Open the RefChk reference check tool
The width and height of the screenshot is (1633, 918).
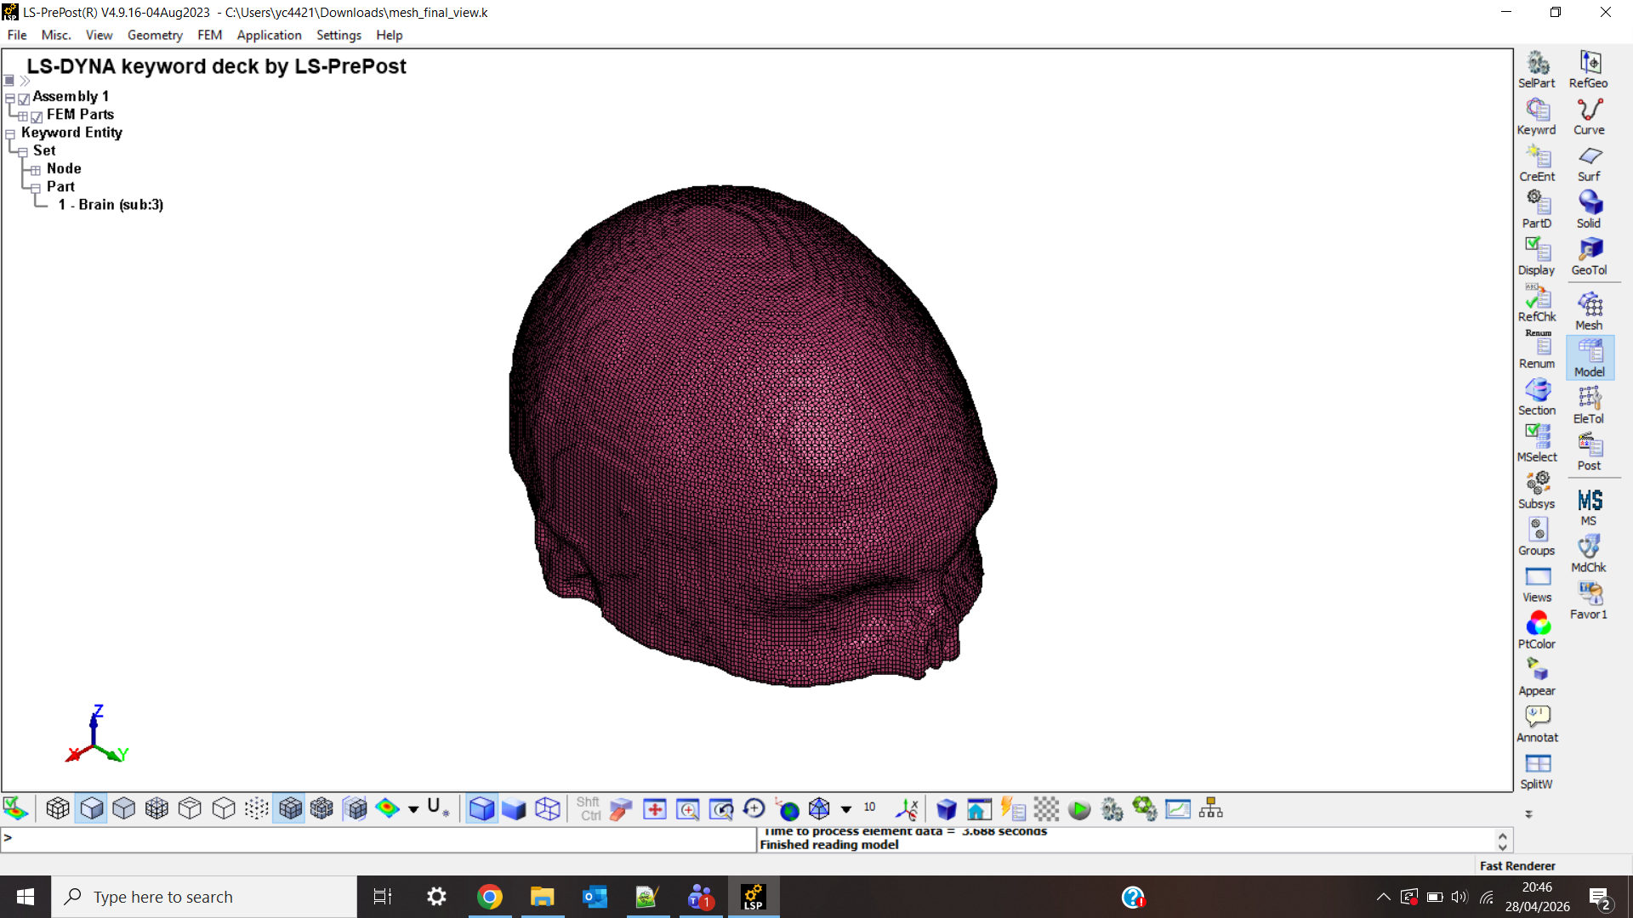click(1537, 303)
